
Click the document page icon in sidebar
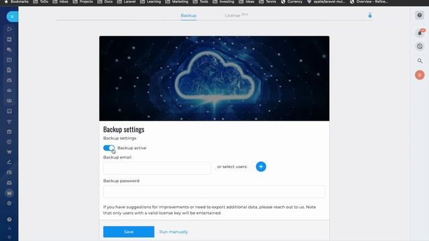click(x=9, y=70)
